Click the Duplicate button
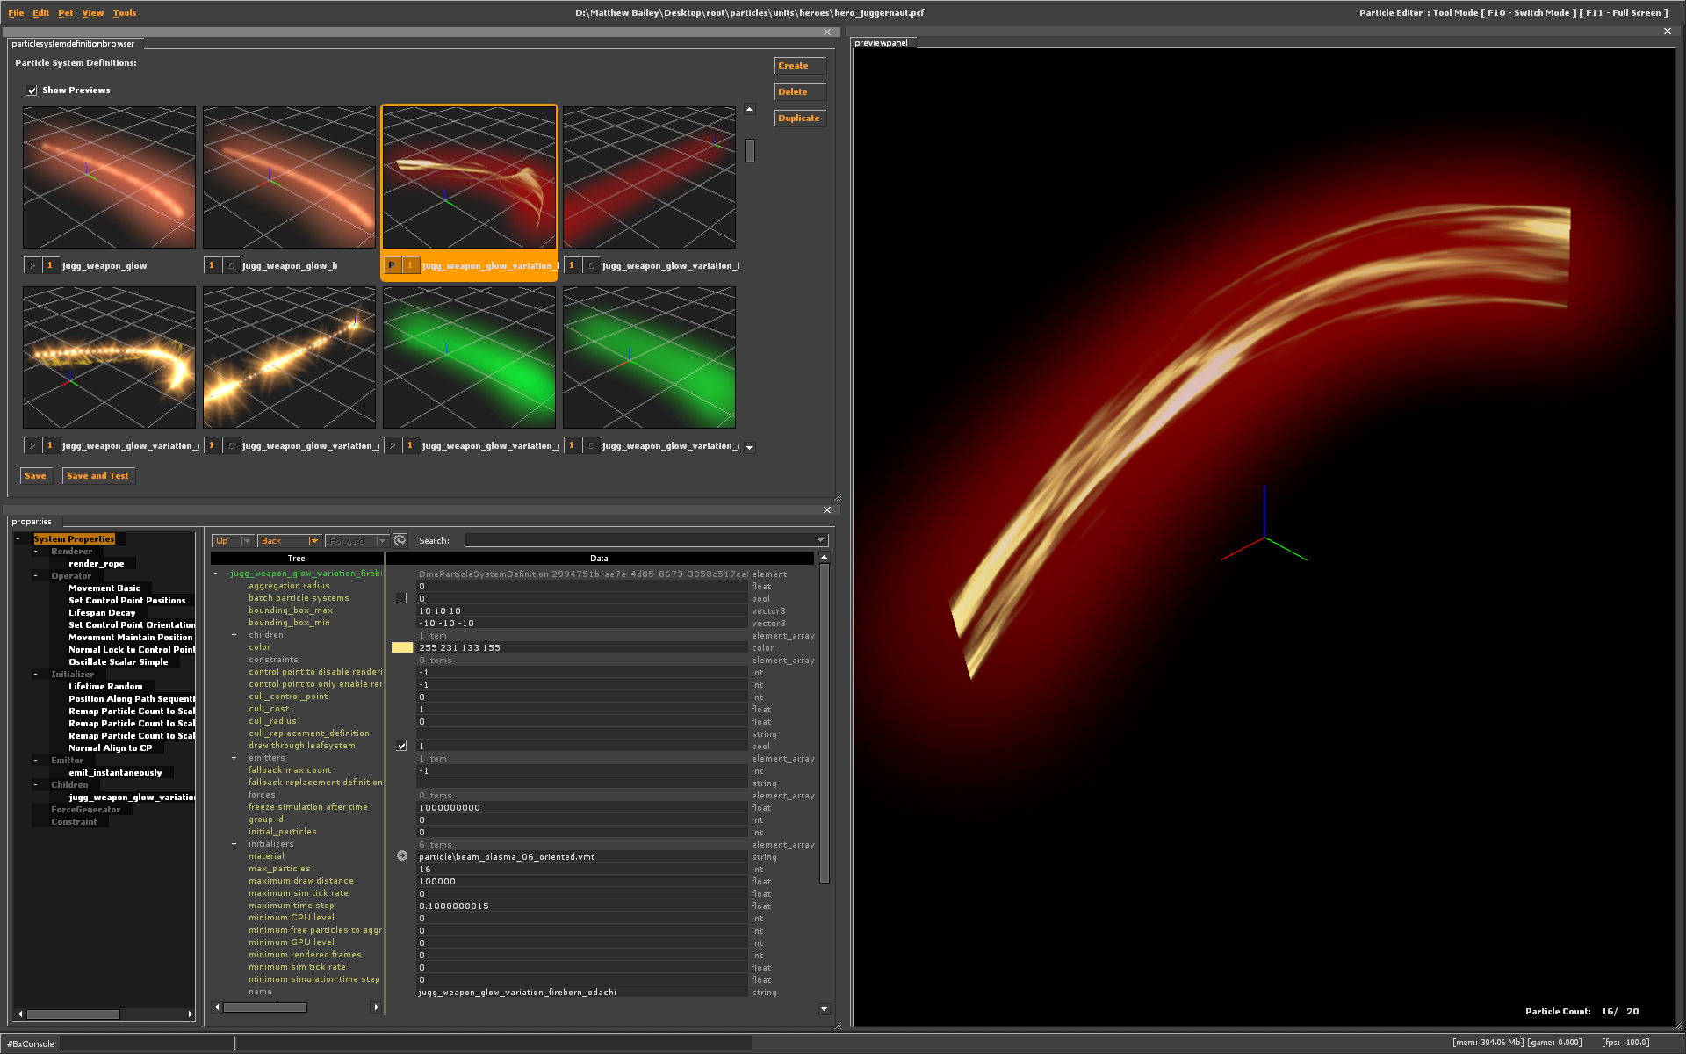 coord(800,119)
